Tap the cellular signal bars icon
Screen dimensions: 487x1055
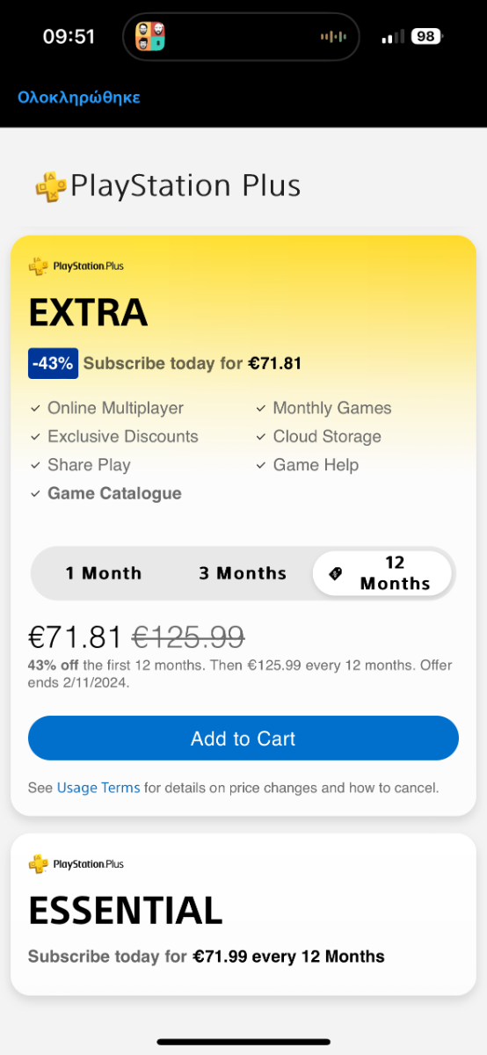click(393, 36)
